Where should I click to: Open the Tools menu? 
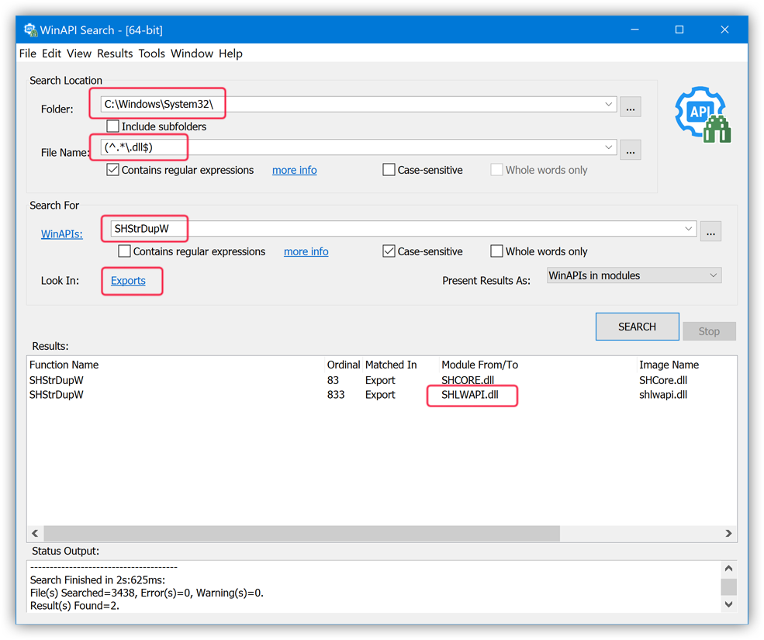point(151,54)
